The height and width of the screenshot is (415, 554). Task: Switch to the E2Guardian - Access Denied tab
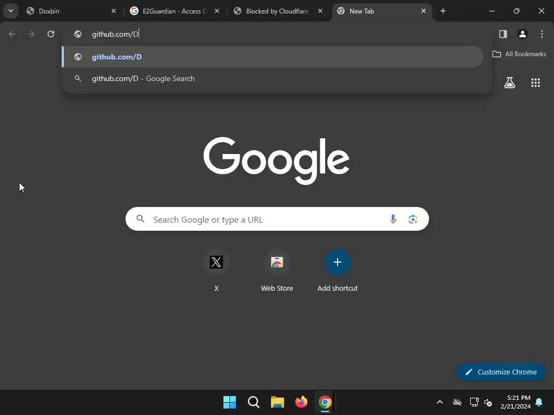[x=175, y=11]
